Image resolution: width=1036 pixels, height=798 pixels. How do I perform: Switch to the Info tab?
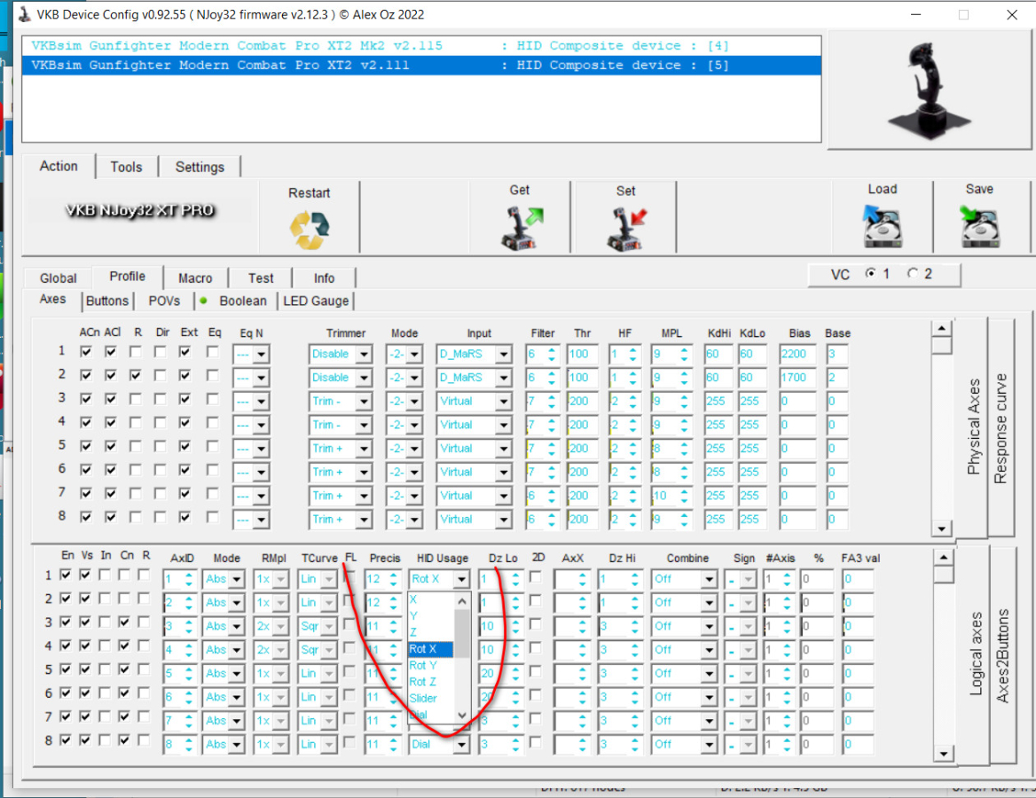[324, 278]
